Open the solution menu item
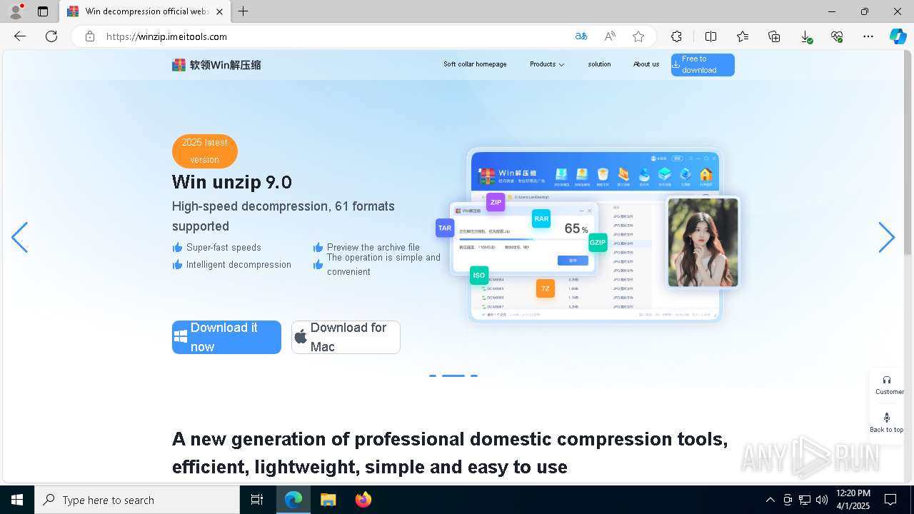The width and height of the screenshot is (914, 514). [599, 64]
